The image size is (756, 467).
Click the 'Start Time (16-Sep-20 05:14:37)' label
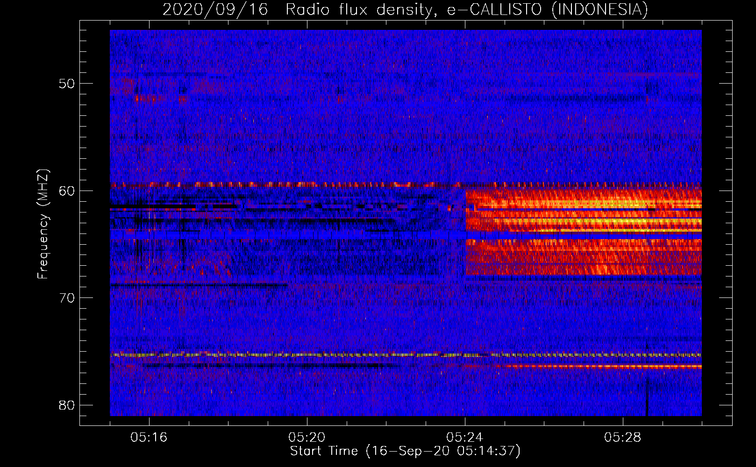[405, 451]
